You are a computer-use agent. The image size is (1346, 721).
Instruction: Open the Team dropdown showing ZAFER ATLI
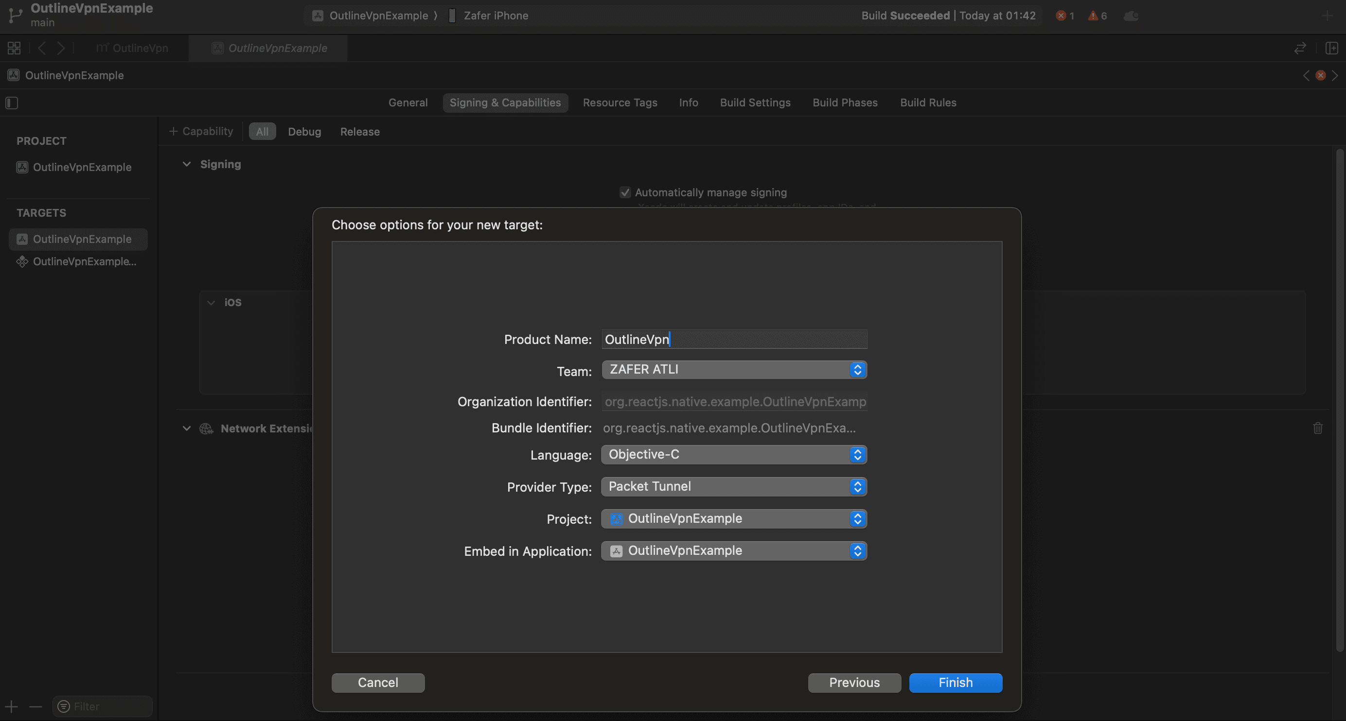coord(734,370)
